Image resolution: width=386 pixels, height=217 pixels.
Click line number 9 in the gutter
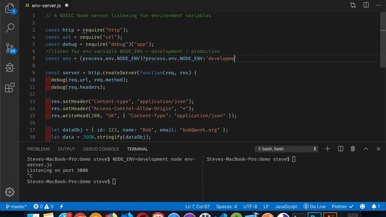point(34,73)
